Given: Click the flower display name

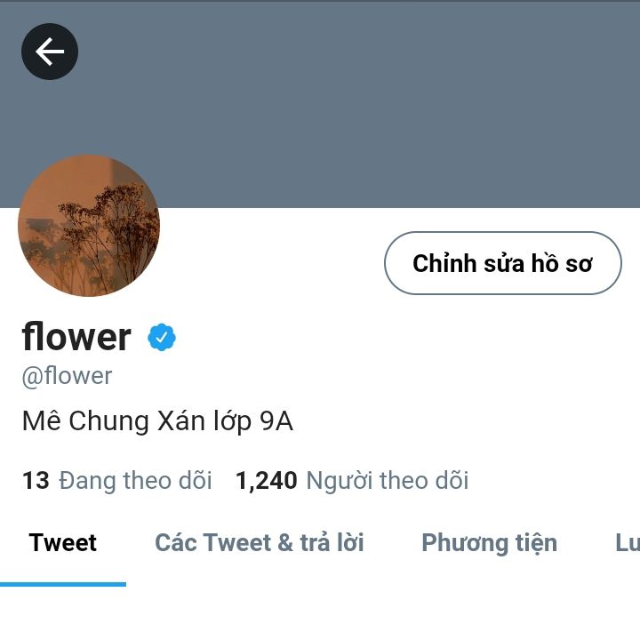Looking at the screenshot, I should click(76, 337).
